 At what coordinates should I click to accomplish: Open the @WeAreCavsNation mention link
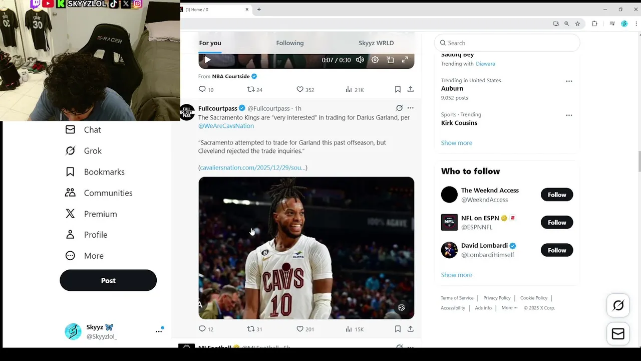click(x=226, y=126)
